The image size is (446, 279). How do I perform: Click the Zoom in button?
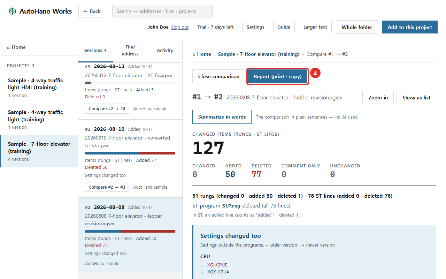click(x=378, y=98)
